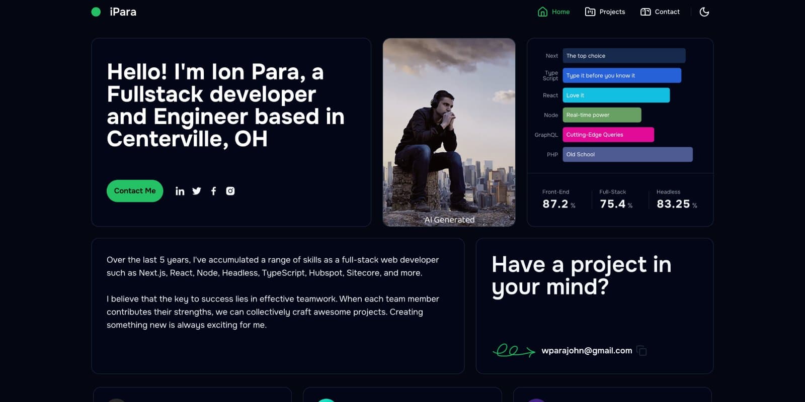Open the Instagram icon
The image size is (805, 402).
coord(230,191)
